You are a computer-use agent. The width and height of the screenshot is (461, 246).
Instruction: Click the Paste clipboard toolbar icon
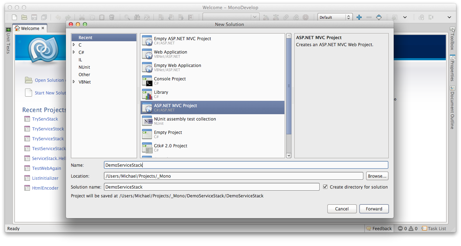point(102,17)
